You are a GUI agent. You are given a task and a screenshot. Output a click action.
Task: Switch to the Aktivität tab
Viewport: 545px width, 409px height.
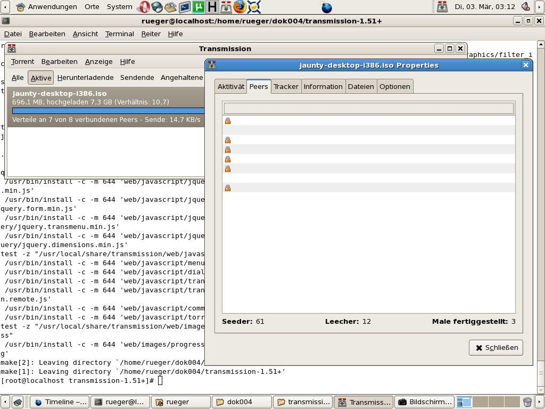coord(231,87)
